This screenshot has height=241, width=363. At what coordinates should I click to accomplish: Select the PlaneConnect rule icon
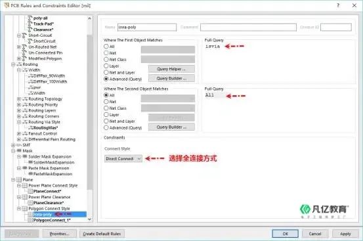(x=30, y=191)
